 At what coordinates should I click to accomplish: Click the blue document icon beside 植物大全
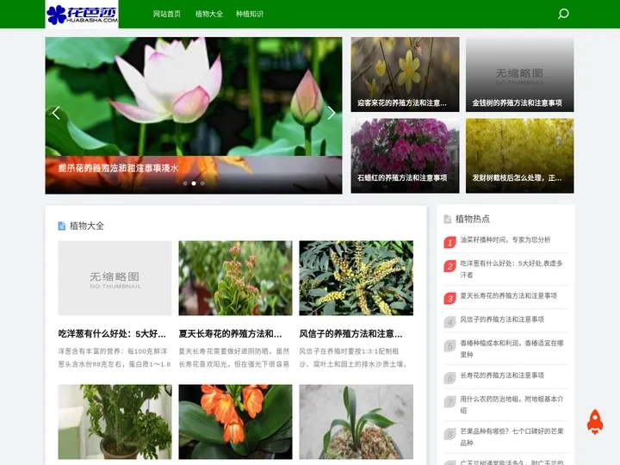click(62, 226)
